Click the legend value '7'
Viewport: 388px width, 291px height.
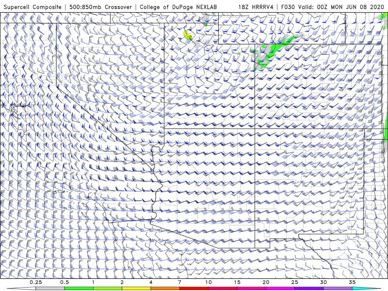click(x=179, y=282)
